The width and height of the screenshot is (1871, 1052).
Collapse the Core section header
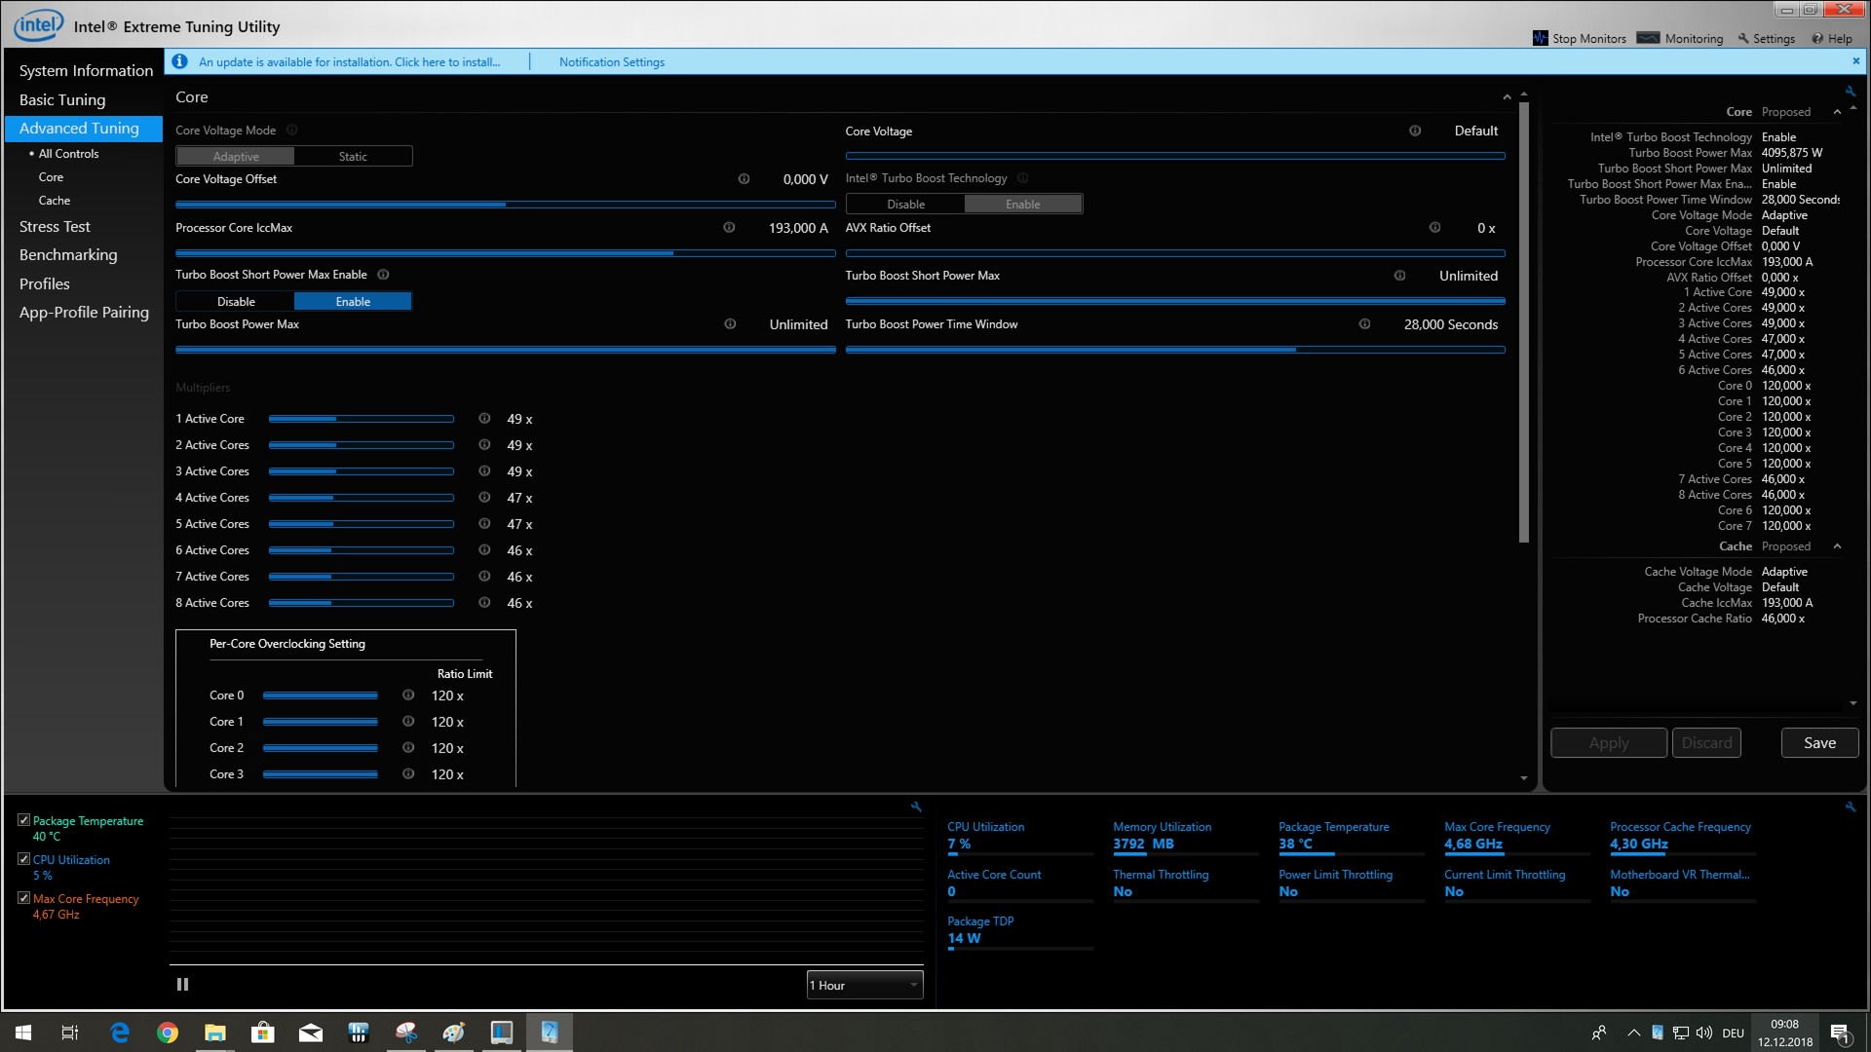coord(1507,97)
